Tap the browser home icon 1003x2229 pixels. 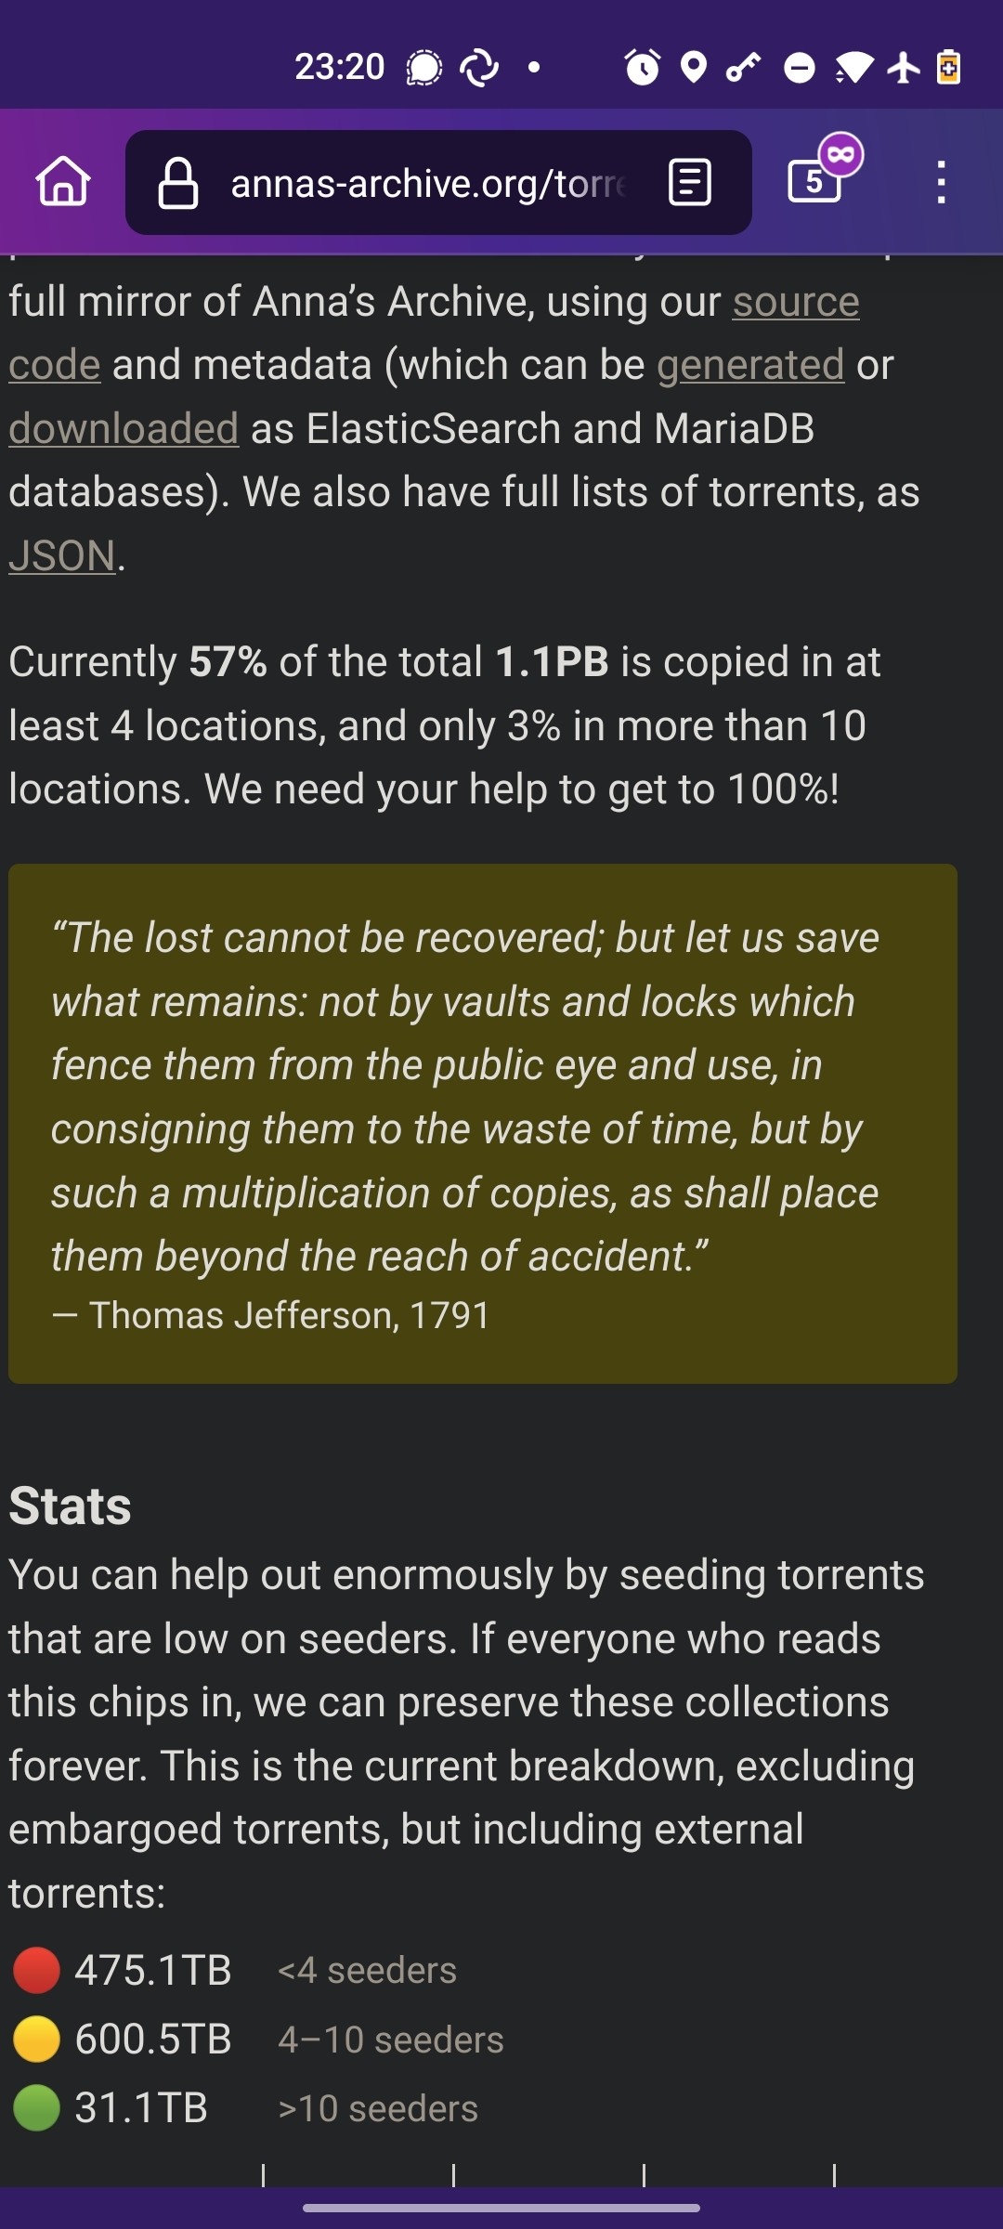tap(63, 181)
